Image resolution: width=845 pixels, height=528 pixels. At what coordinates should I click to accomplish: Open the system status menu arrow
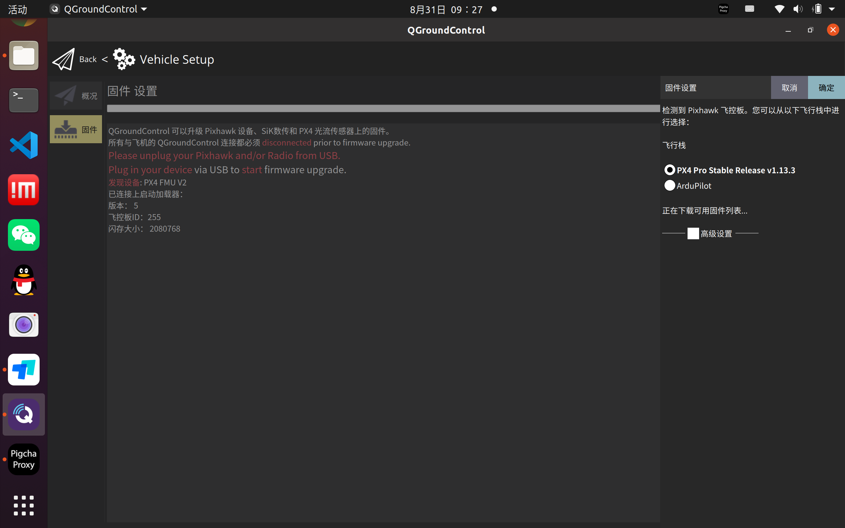point(832,9)
